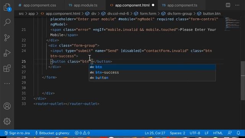Place cursor on the router-outlet line
This screenshot has height=138, width=245.
click(66, 104)
